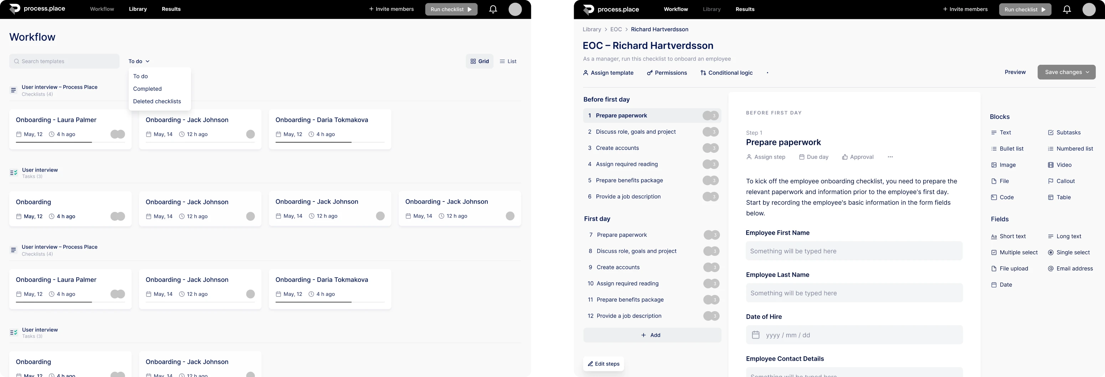Focus Search templates input field
Image resolution: width=1105 pixels, height=377 pixels.
[x=64, y=61]
